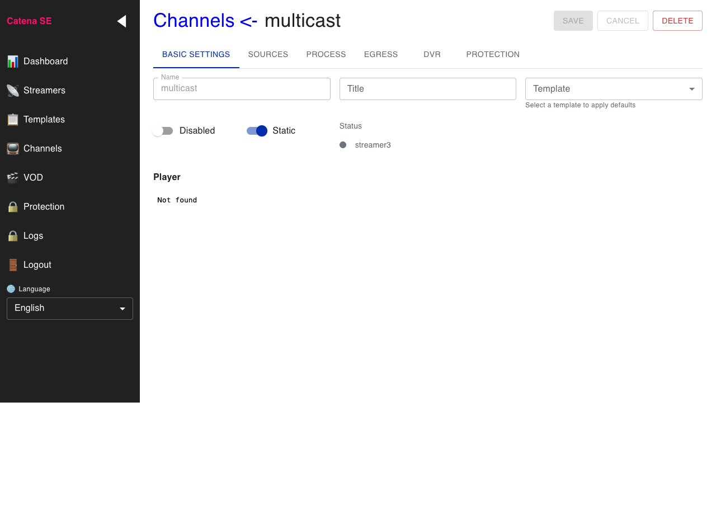Screen dimensions: 716x506
Task: Go back via the Channels link
Action: 194,20
